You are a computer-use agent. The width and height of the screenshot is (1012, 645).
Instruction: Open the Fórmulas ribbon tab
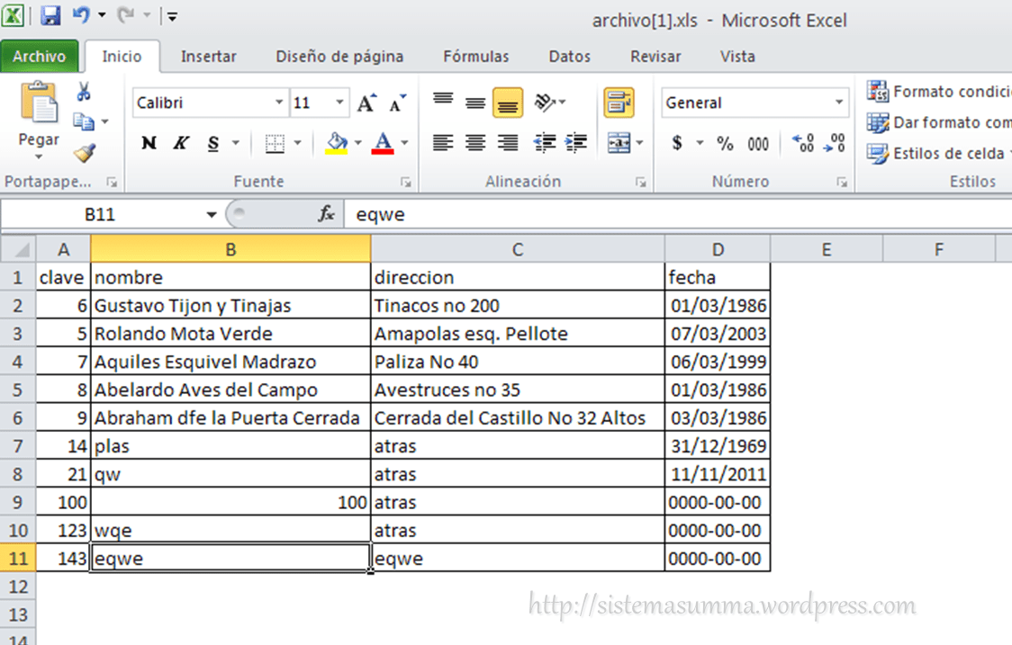(x=475, y=57)
